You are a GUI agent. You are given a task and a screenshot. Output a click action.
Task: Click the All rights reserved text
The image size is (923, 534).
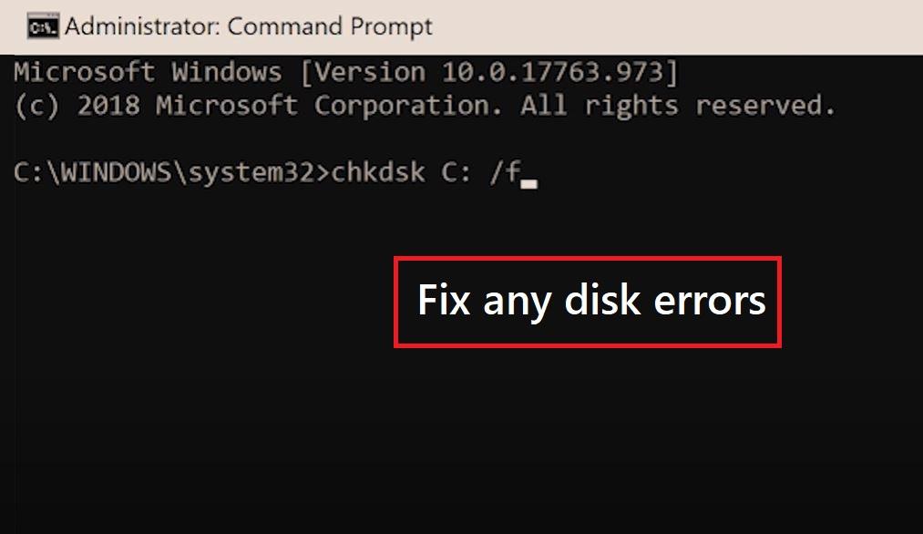click(679, 106)
